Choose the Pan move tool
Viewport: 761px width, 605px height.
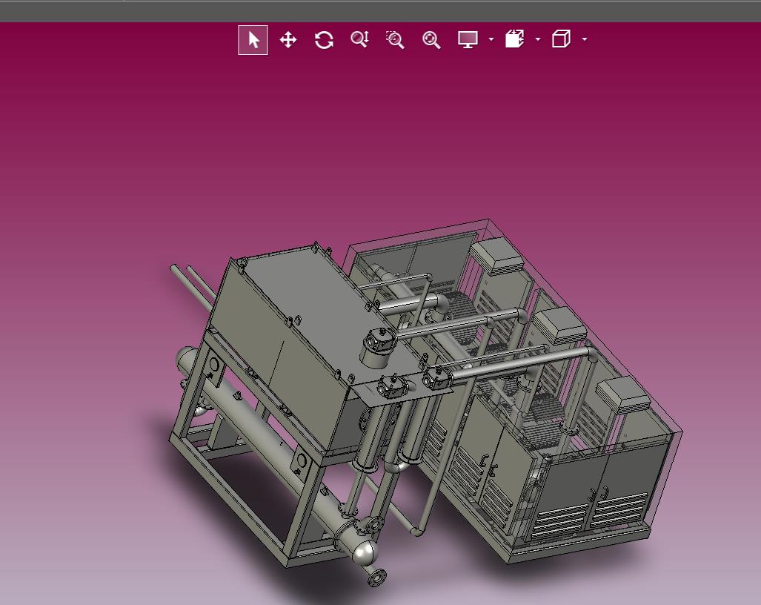(288, 40)
